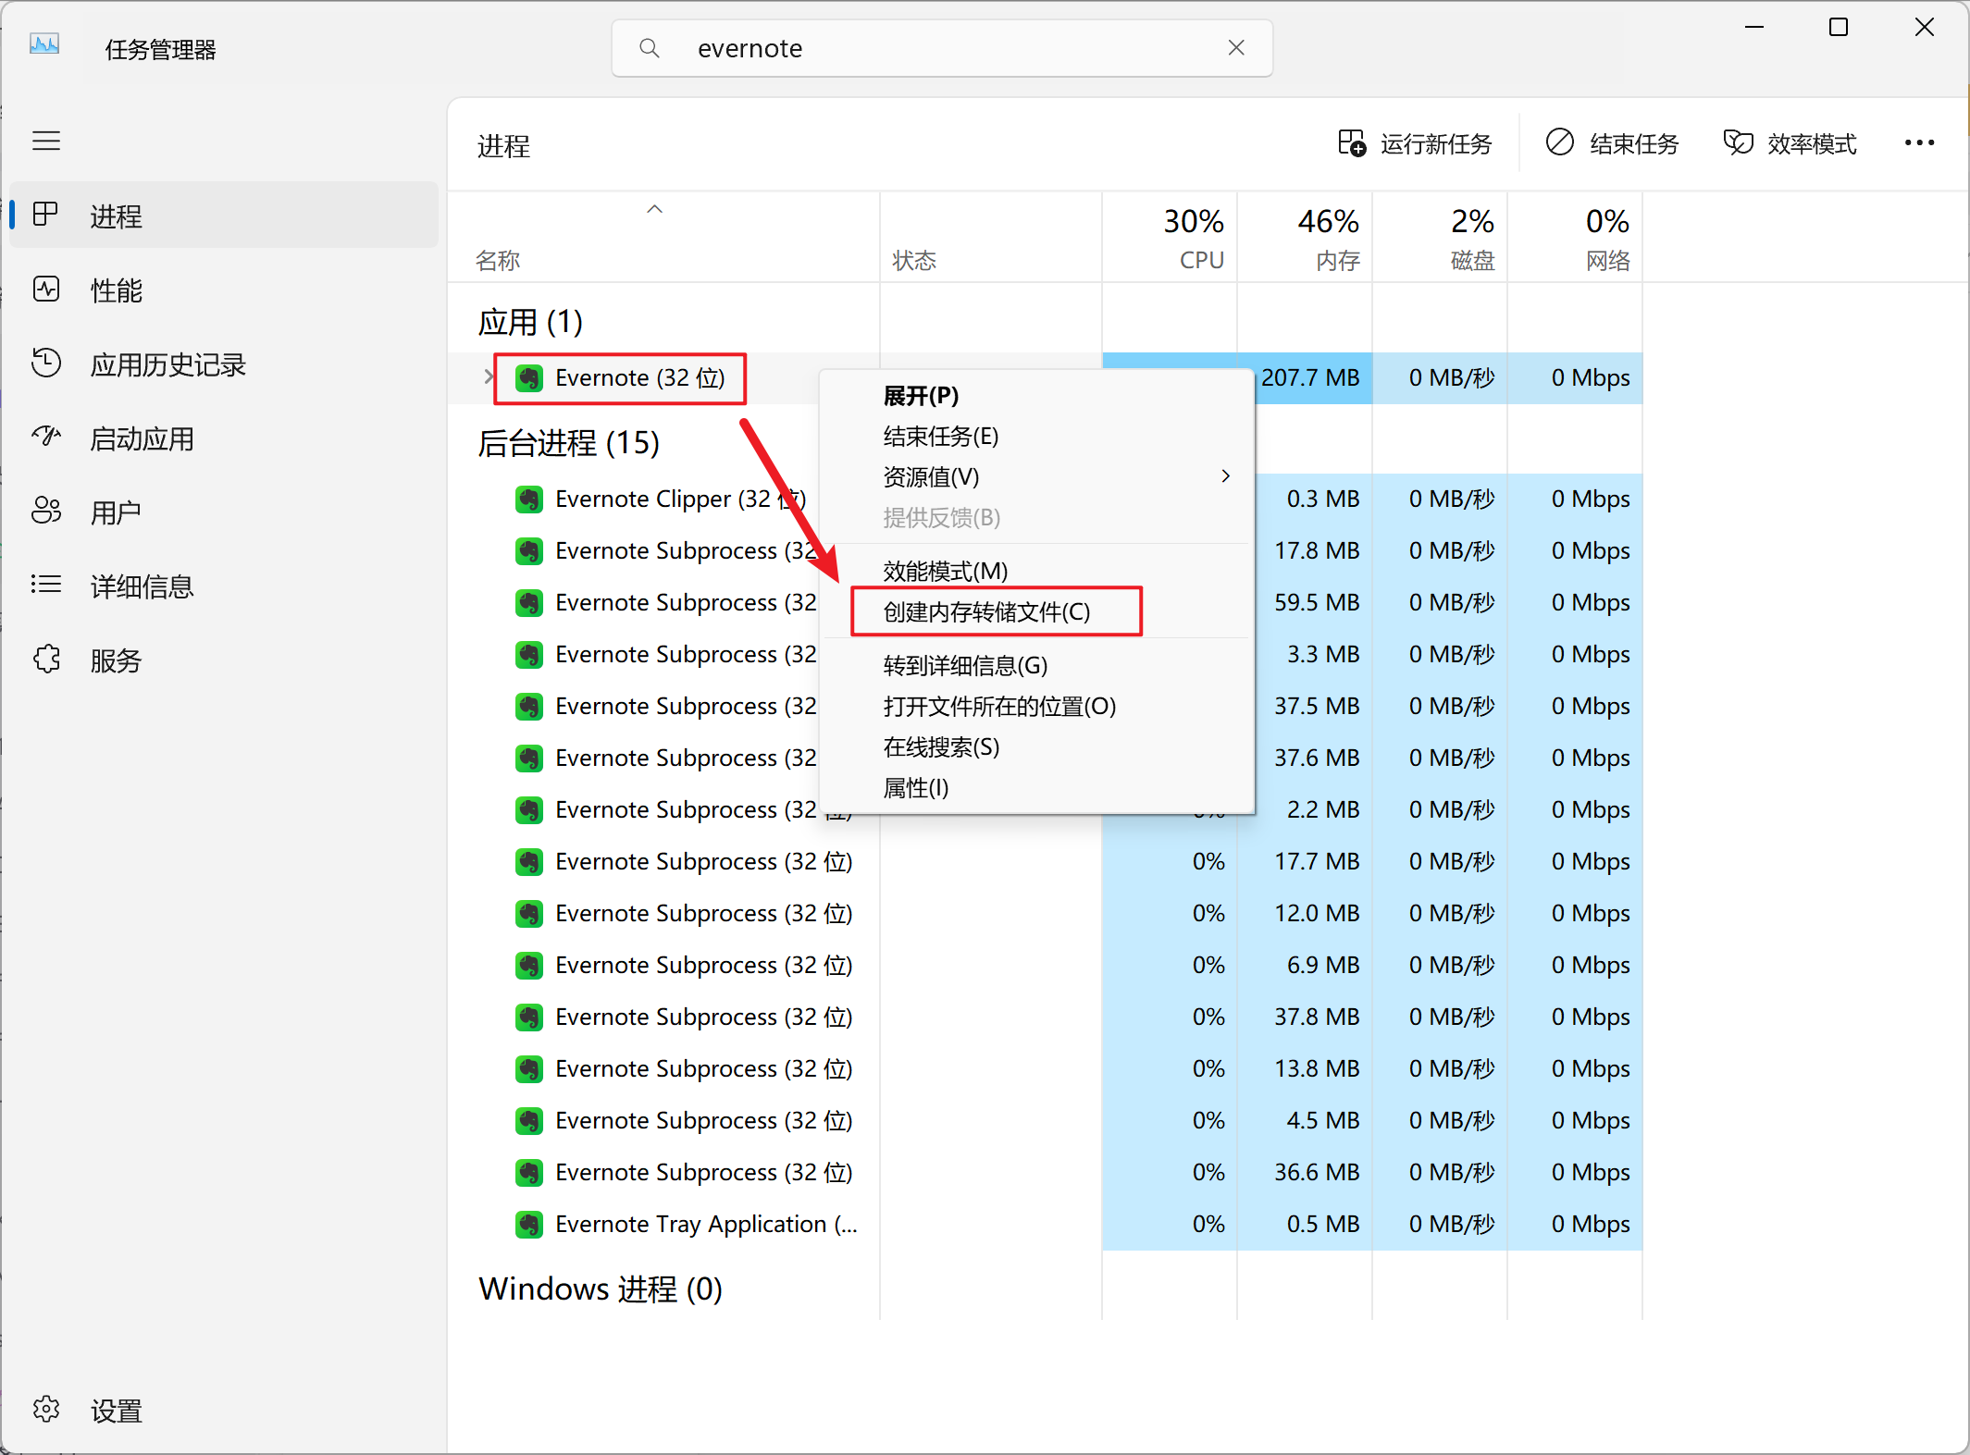
Task: Open the 进程 tab in sidebar
Action: point(223,216)
